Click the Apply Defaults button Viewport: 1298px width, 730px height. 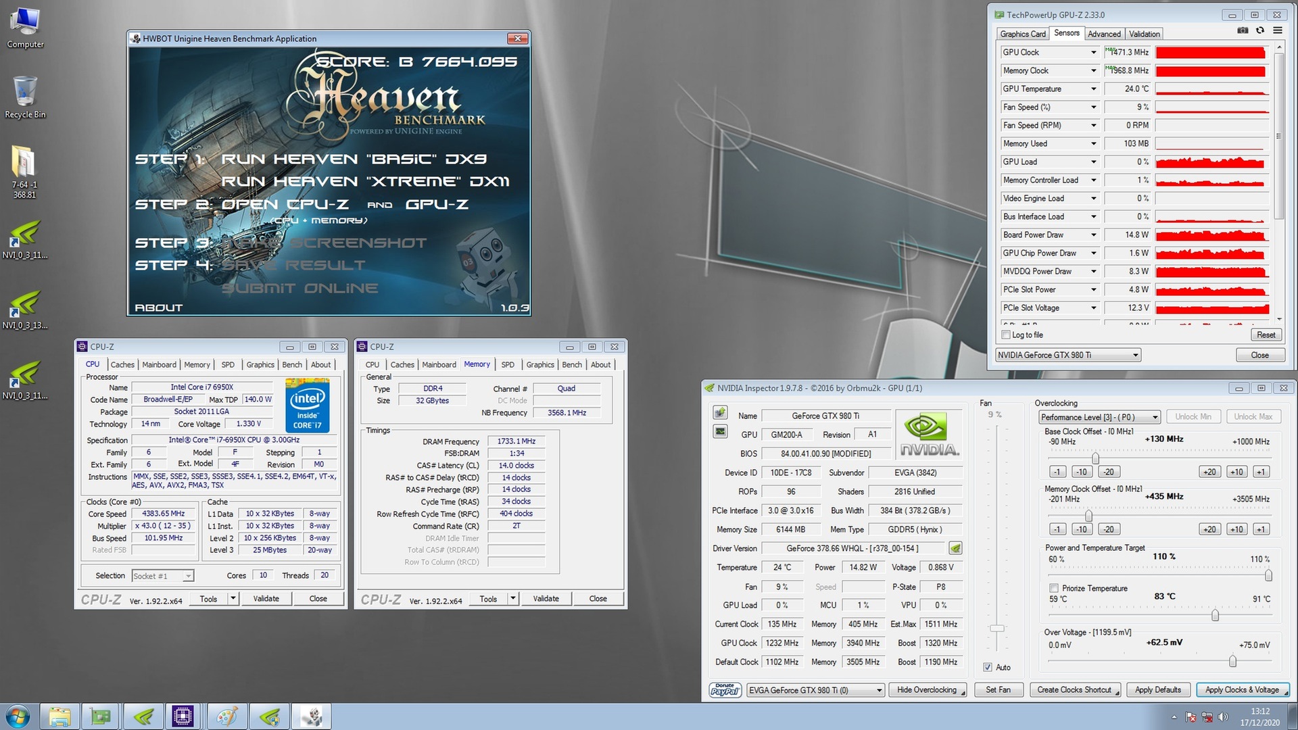click(1158, 690)
